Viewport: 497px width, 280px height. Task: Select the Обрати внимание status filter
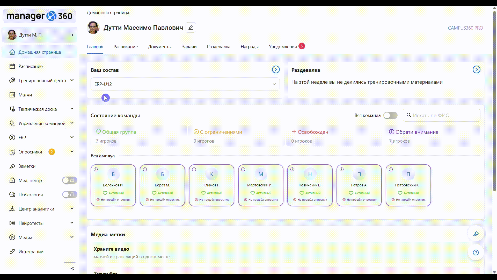[x=416, y=132]
